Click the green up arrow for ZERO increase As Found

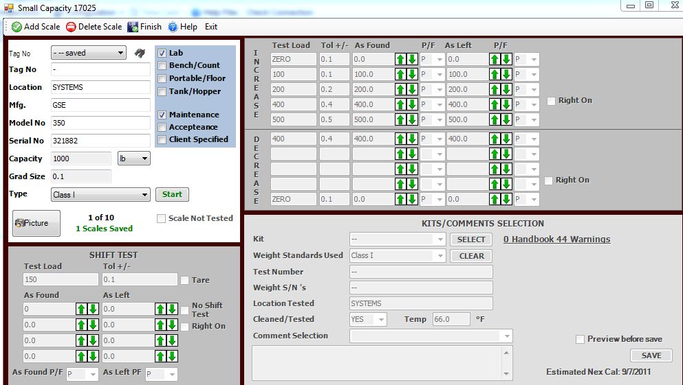coord(400,59)
